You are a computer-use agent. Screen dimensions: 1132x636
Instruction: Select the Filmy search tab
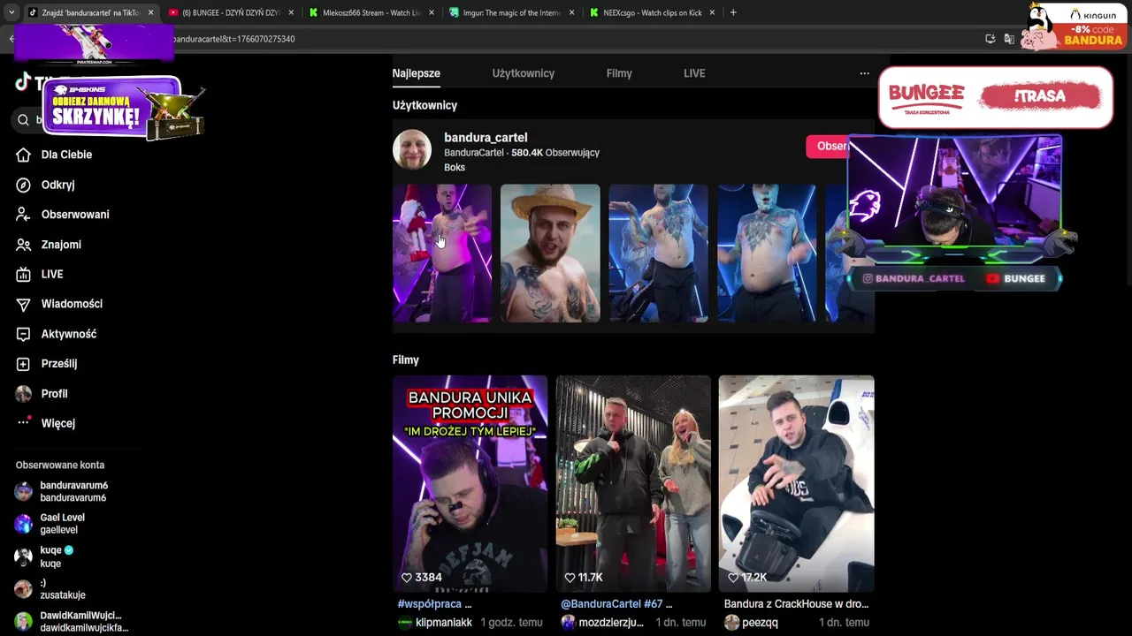[x=619, y=73]
